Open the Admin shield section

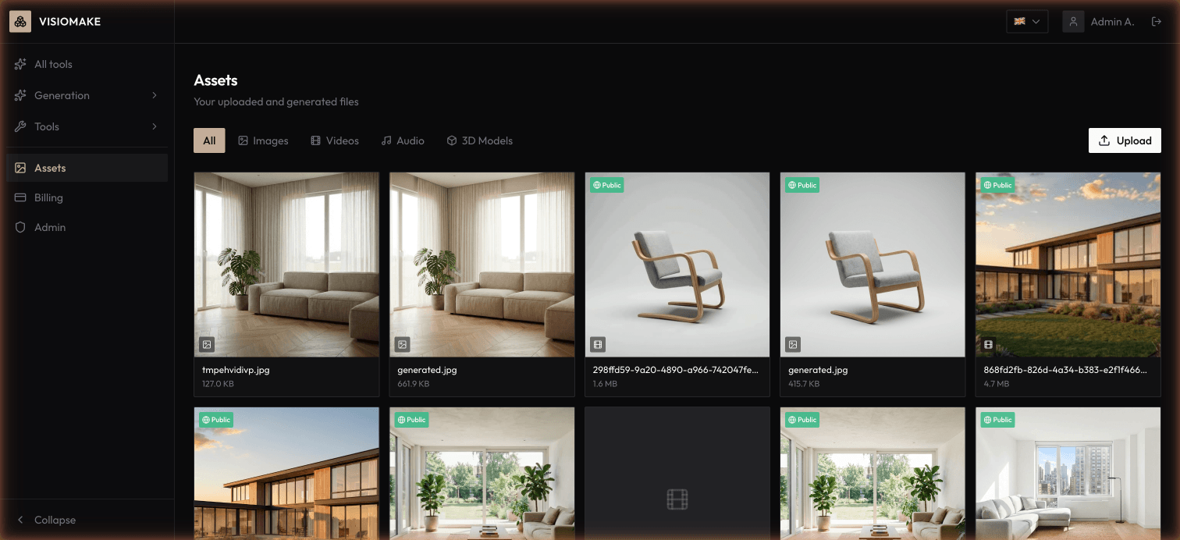50,227
